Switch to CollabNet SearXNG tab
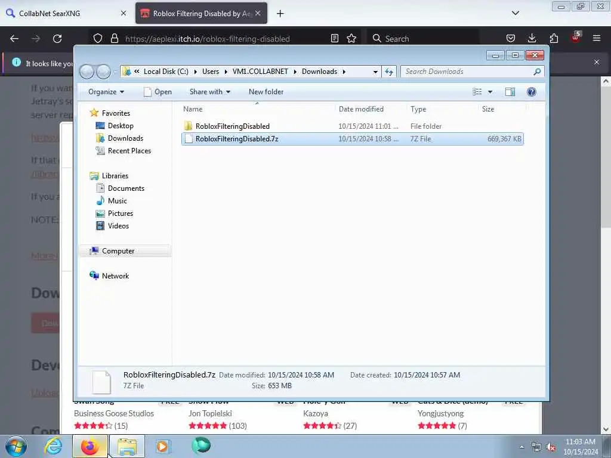This screenshot has width=611, height=458. pos(62,13)
